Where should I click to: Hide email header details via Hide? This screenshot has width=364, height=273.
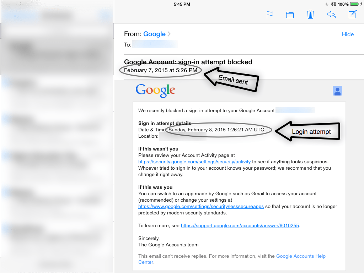pos(348,34)
